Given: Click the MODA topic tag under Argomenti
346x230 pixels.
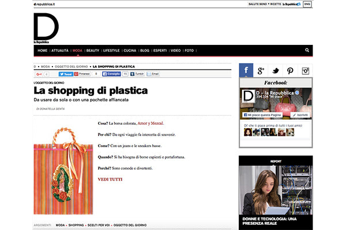Looking at the screenshot, I should point(60,225).
